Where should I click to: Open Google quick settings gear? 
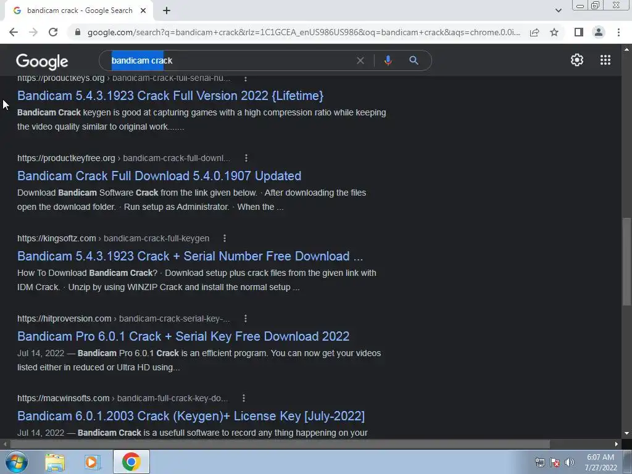[577, 60]
